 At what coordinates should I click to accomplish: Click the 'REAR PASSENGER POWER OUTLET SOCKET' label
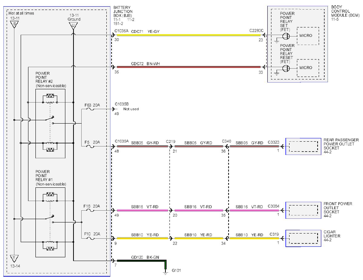pos(341,144)
